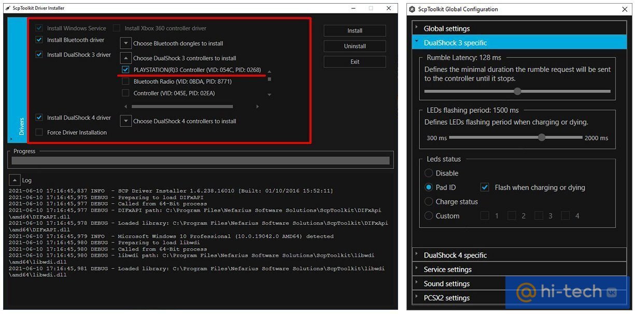Click the ScpToolkit Driver Installer title icon

pos(8,8)
